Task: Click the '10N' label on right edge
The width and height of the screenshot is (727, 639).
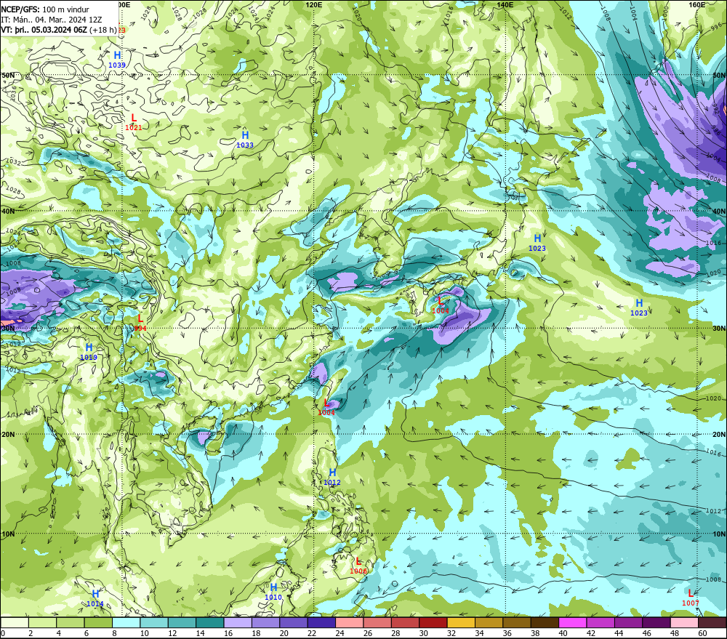Action: [719, 534]
